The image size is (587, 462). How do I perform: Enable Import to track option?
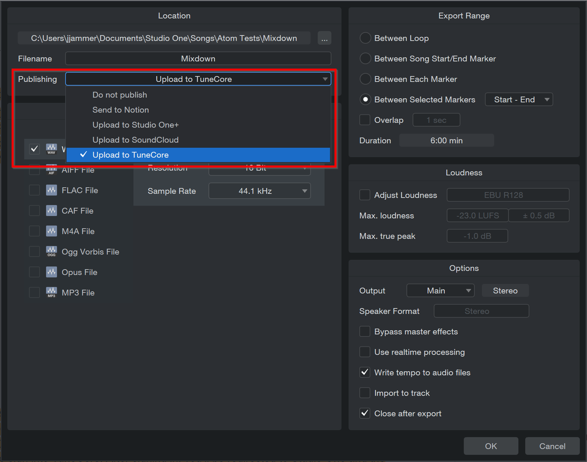click(365, 393)
